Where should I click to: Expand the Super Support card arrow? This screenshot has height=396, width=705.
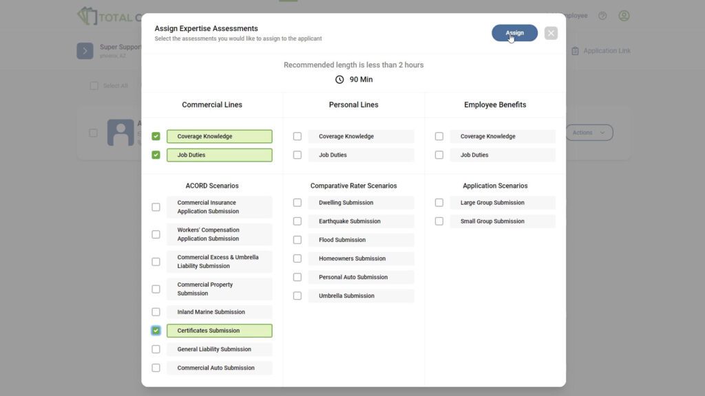coord(85,50)
